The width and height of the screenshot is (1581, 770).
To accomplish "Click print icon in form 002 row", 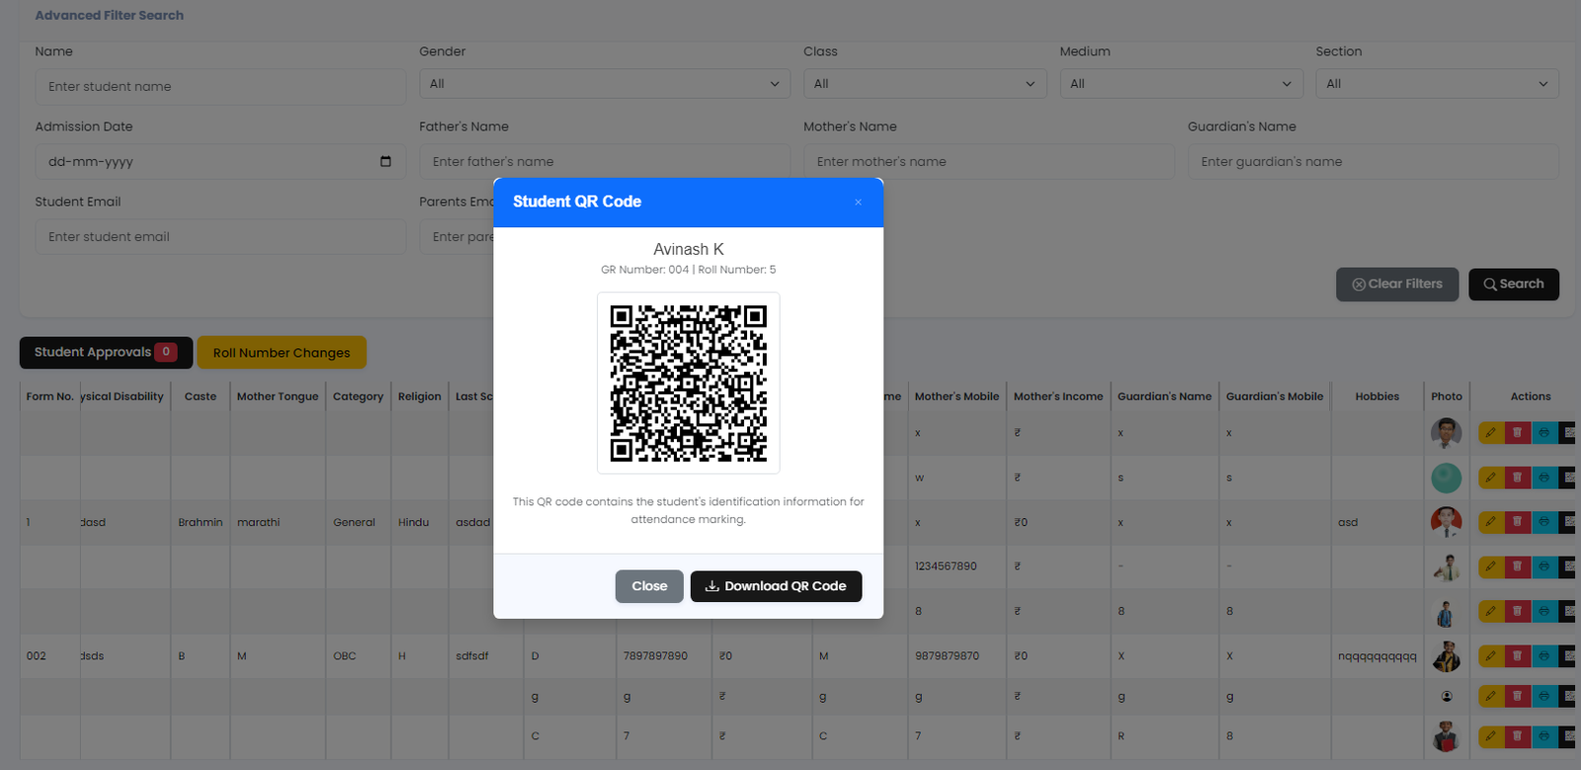I will point(1543,656).
